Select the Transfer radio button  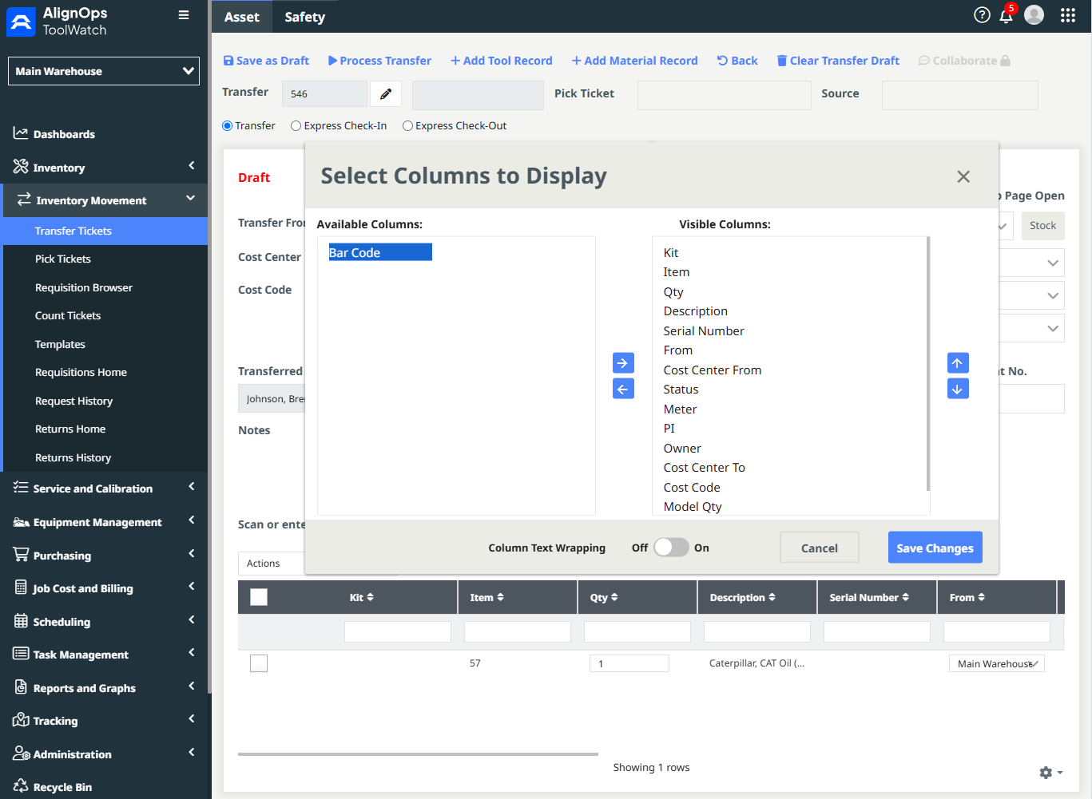click(228, 126)
